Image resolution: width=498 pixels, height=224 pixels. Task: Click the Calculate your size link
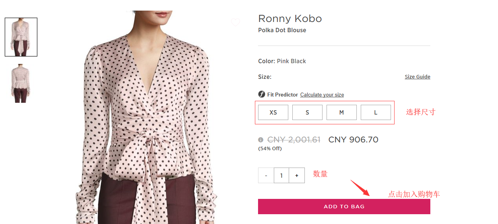(x=322, y=95)
